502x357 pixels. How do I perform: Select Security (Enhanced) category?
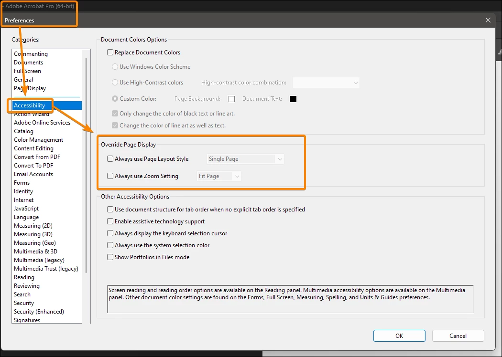point(39,312)
